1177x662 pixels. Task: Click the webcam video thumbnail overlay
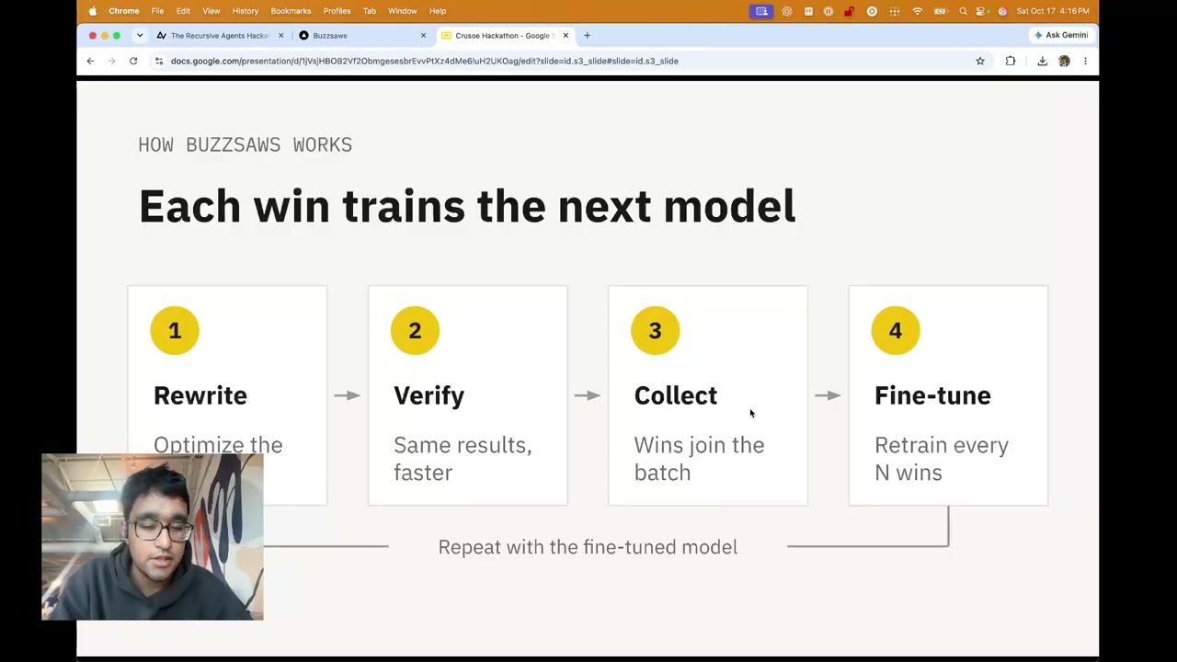pyautogui.click(x=153, y=537)
